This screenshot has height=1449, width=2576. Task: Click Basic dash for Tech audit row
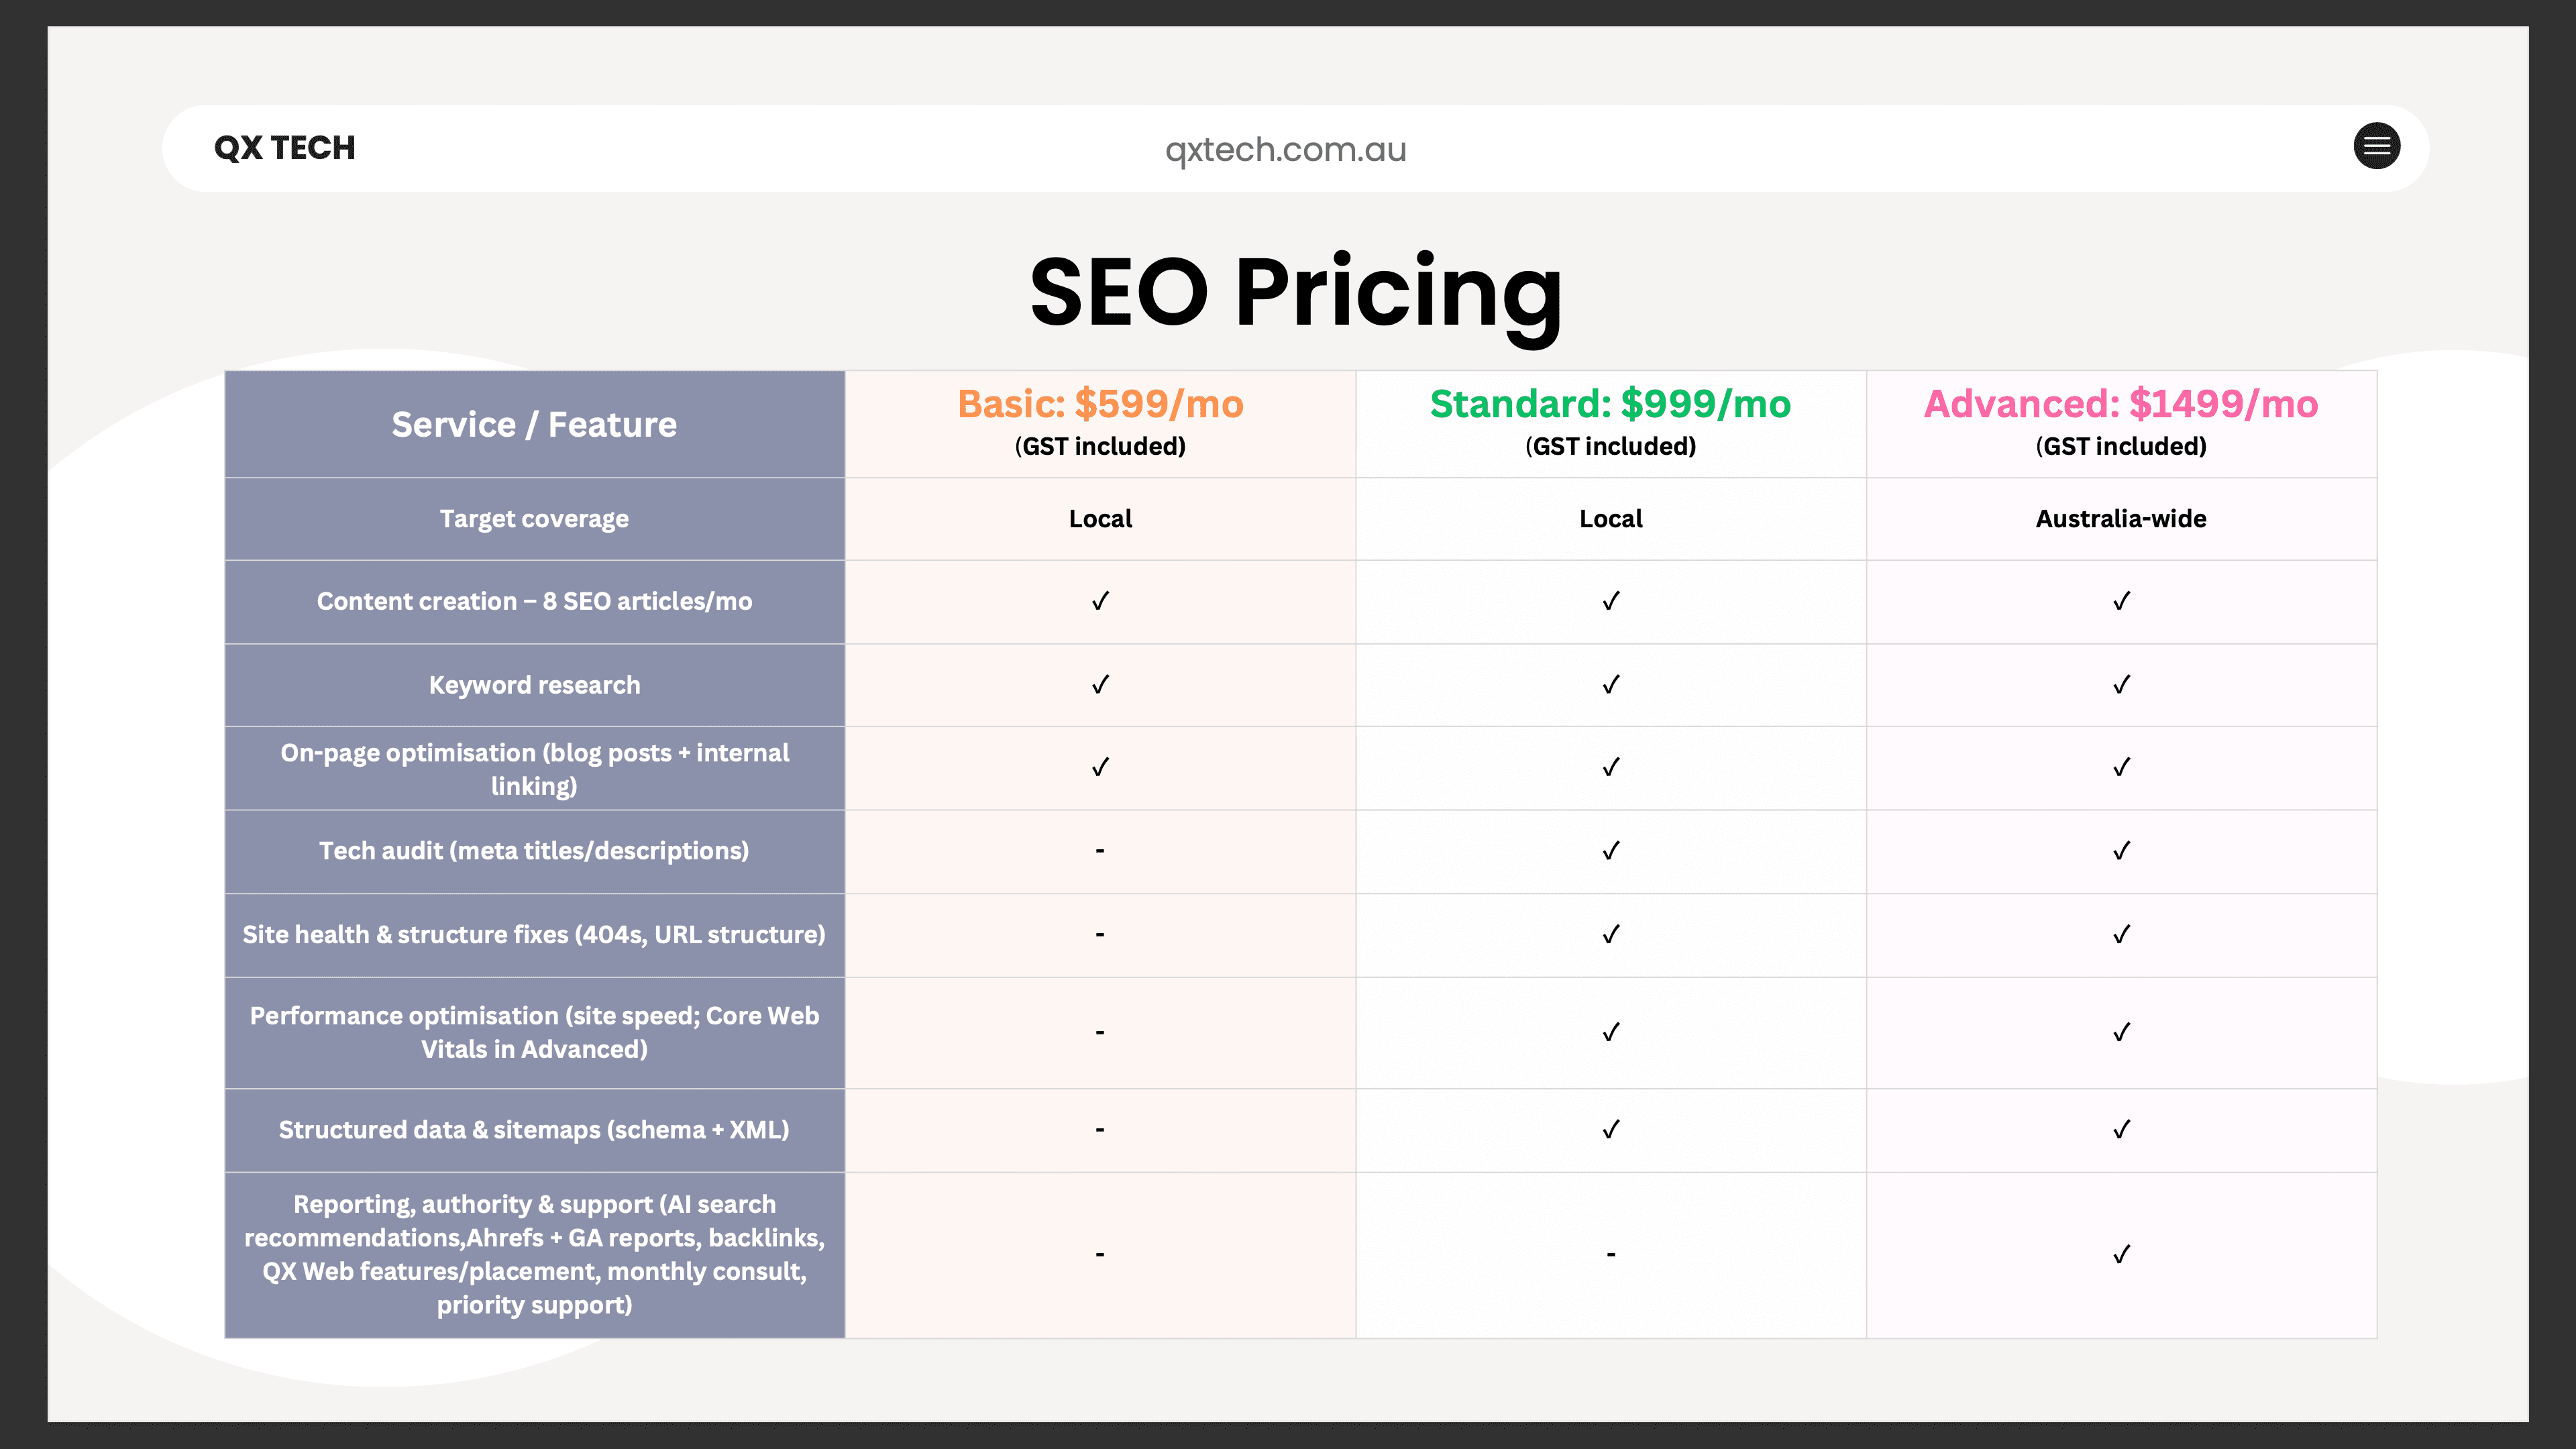[1100, 851]
